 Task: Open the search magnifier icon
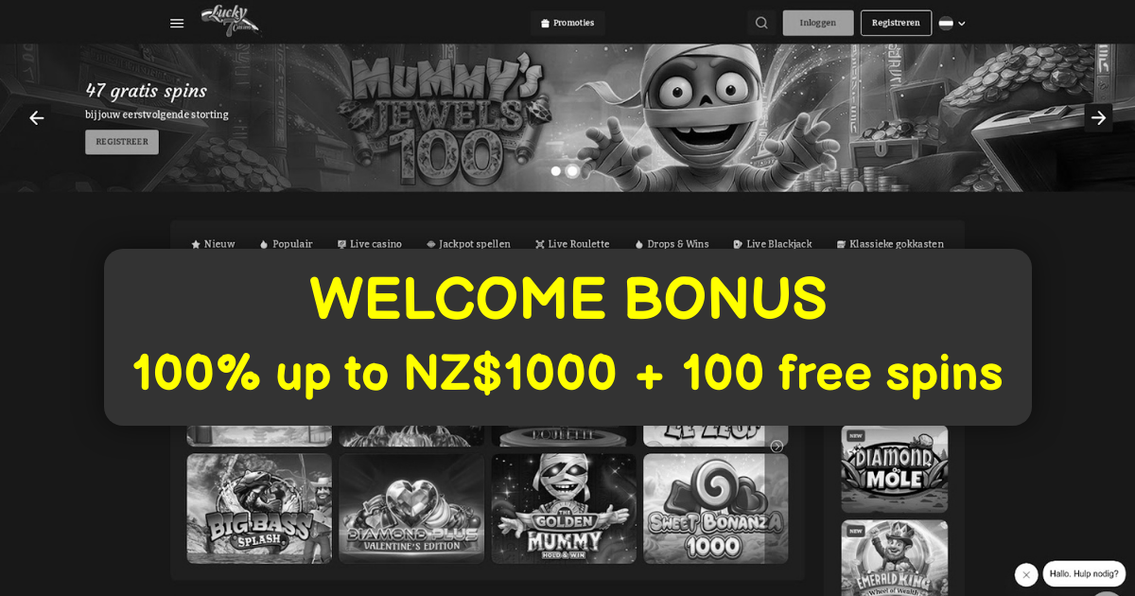coord(761,23)
